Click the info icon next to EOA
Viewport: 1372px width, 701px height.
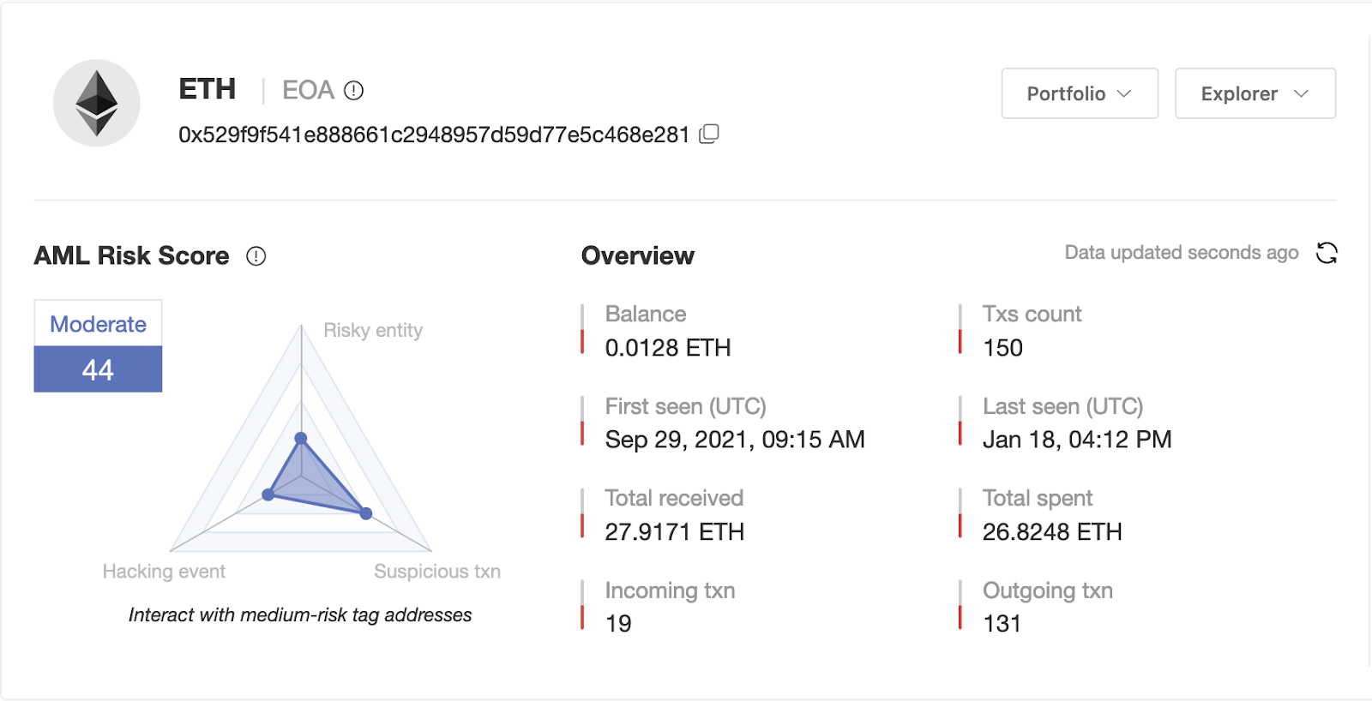(353, 90)
